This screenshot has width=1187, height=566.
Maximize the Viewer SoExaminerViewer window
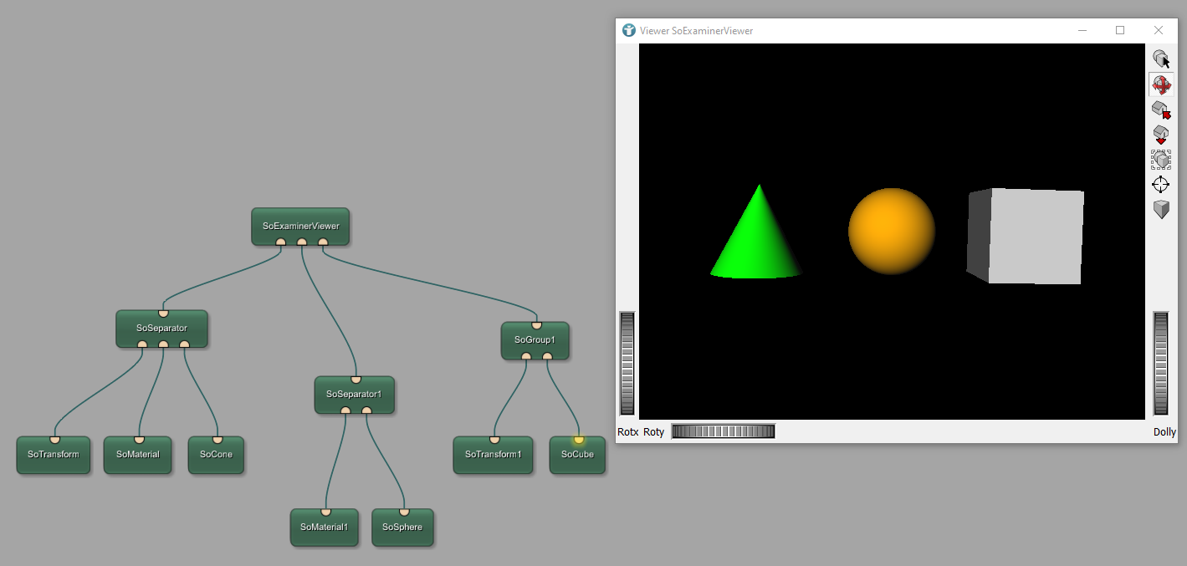pyautogui.click(x=1120, y=31)
